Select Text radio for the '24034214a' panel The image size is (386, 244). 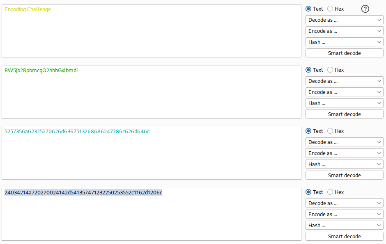[308, 192]
